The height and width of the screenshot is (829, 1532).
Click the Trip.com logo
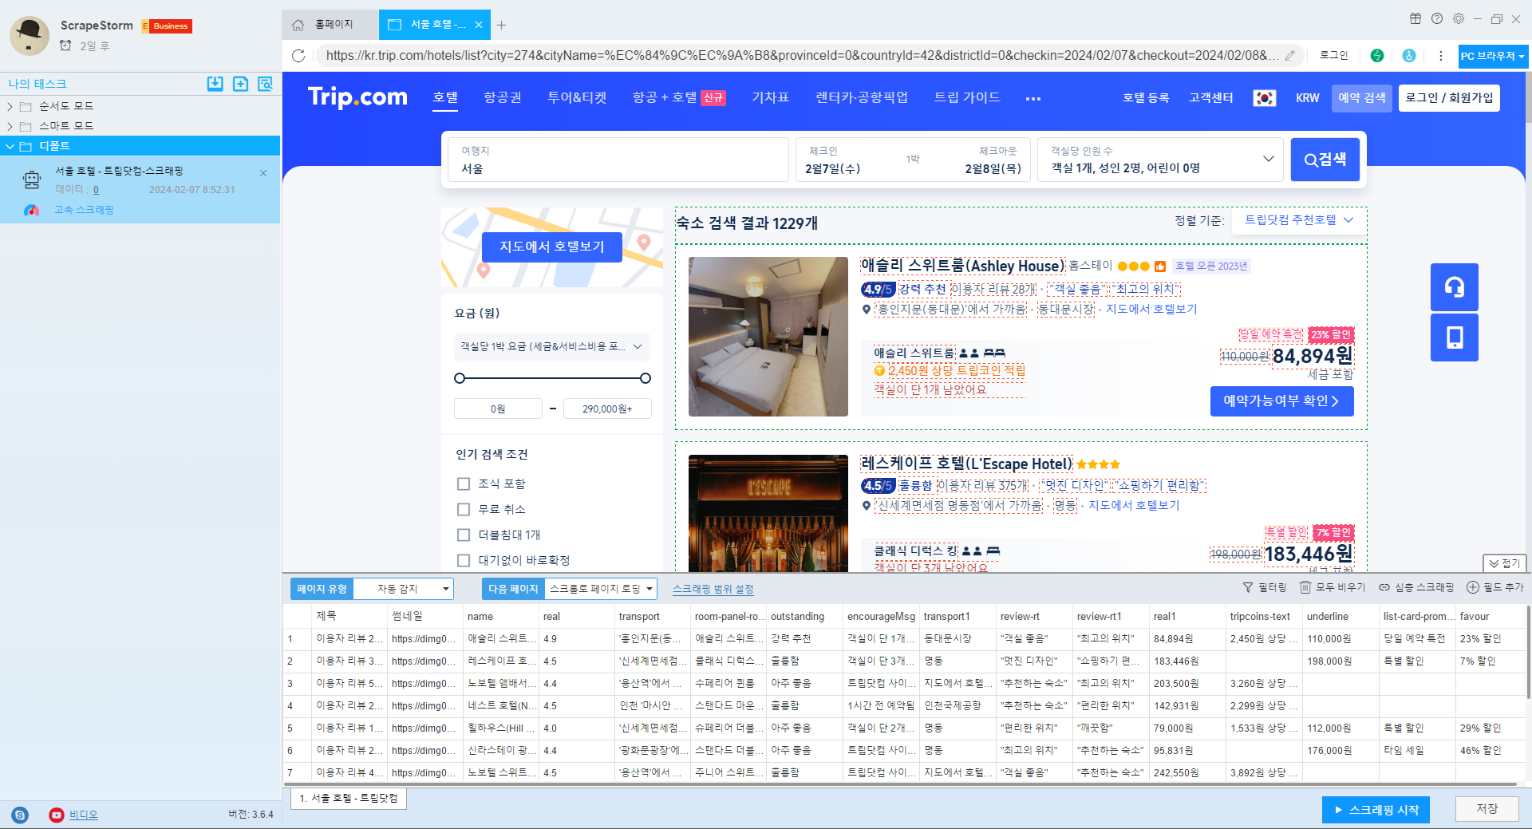pyautogui.click(x=357, y=97)
